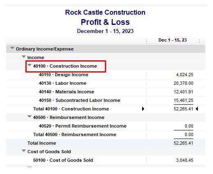Collapse the Income group triangle

click(24, 56)
